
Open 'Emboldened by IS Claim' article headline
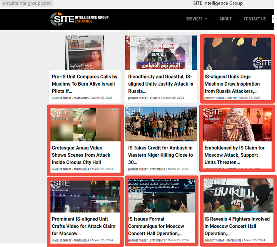pos(234,155)
